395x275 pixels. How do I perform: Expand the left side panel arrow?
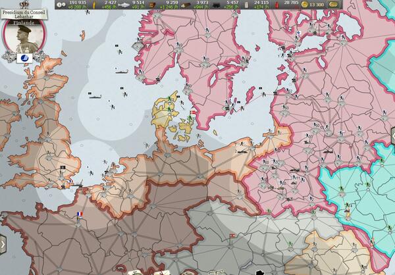[3, 244]
